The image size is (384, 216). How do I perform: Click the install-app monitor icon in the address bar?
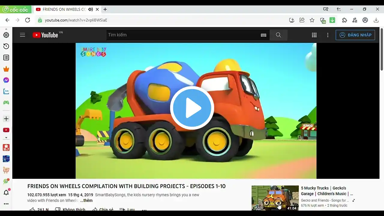pyautogui.click(x=292, y=20)
